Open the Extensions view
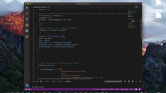The width and height of the screenshot is (166, 93). coord(27,31)
